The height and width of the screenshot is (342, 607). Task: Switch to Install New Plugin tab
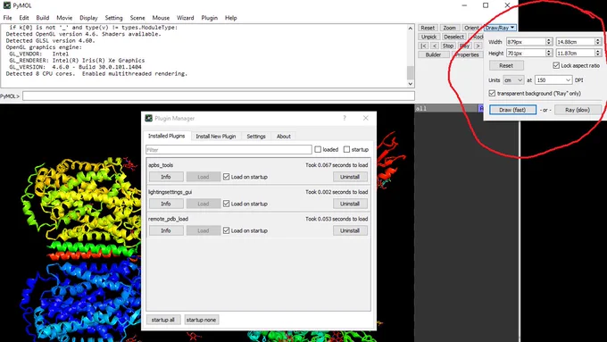pyautogui.click(x=216, y=137)
